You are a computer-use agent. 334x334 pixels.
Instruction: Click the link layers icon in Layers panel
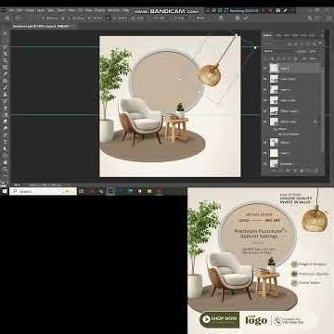(x=274, y=171)
